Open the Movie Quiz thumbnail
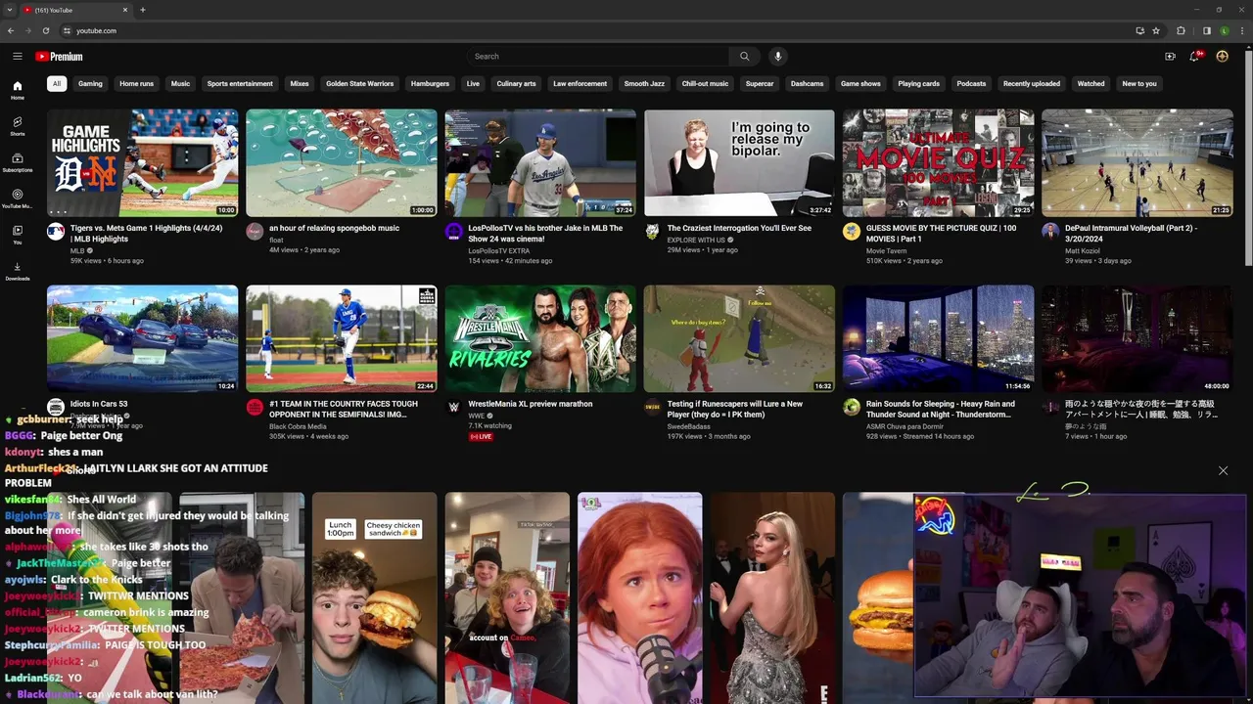 tap(938, 162)
